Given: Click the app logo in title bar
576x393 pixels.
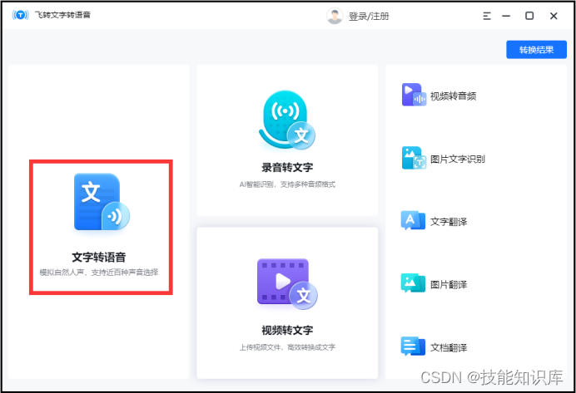Looking at the screenshot, I should click(20, 15).
